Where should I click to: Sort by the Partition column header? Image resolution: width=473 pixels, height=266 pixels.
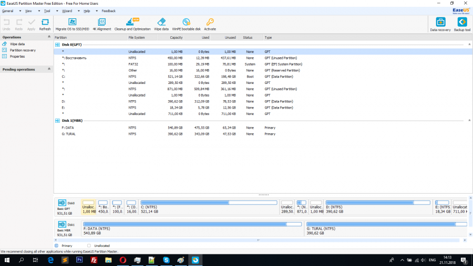click(x=90, y=38)
